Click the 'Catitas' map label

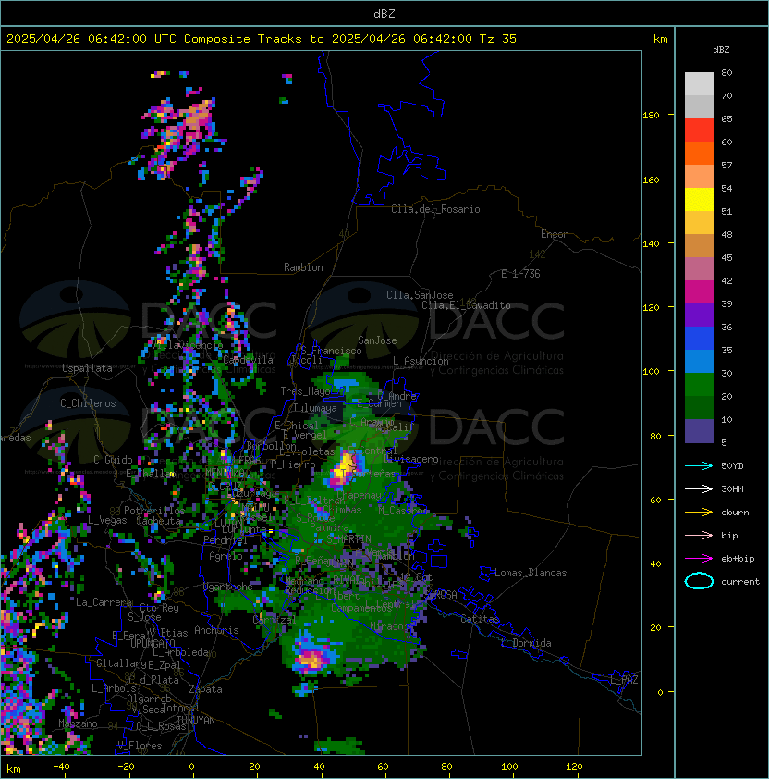(x=480, y=619)
